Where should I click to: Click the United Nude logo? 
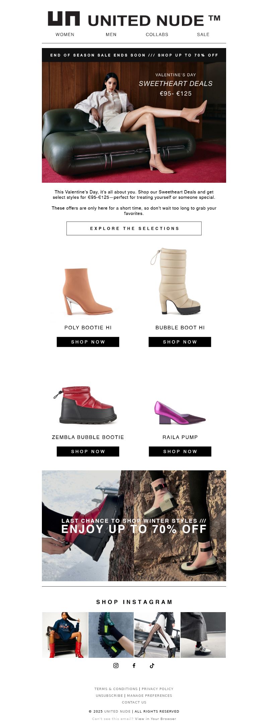point(134,19)
